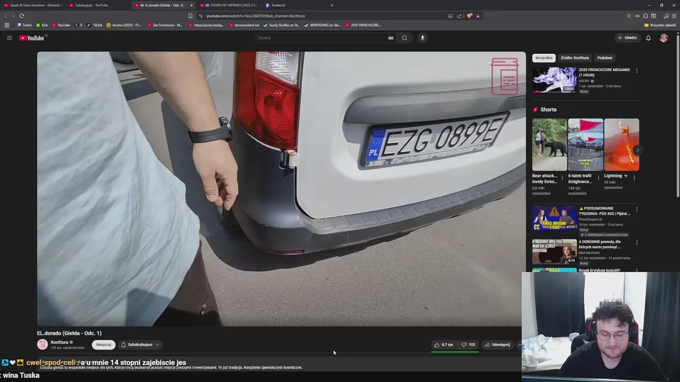Dislike the video showing 103
Viewport: 680px width, 382px height.
(468, 345)
